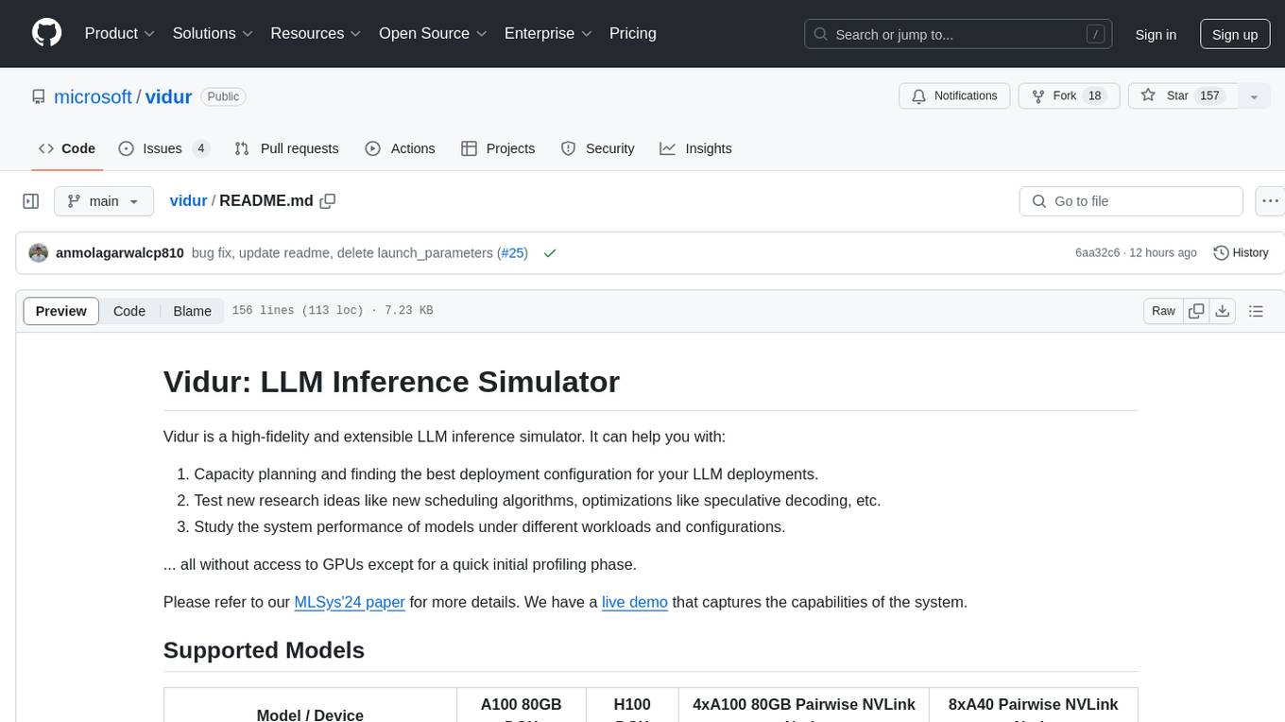Open the README outline icon
This screenshot has height=722, width=1285.
[x=1256, y=311]
